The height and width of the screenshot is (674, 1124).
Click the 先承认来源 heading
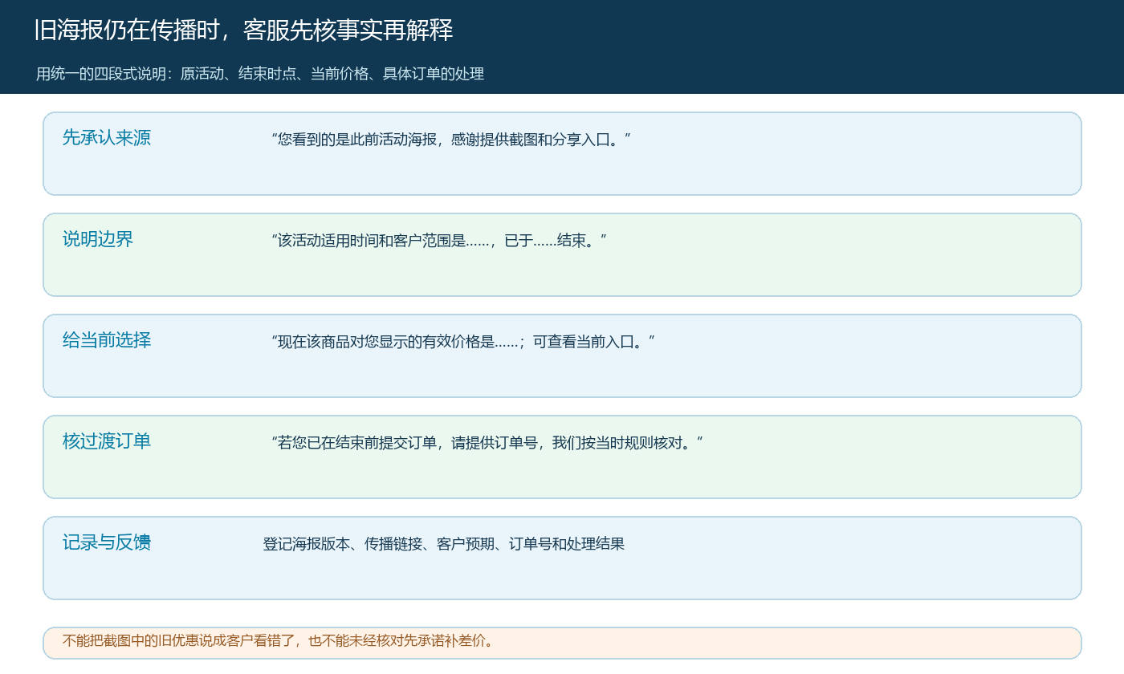pyautogui.click(x=107, y=138)
